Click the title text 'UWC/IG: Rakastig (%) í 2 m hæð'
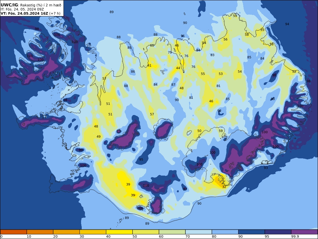Screen dimensions: 318x239 pos(31,5)
